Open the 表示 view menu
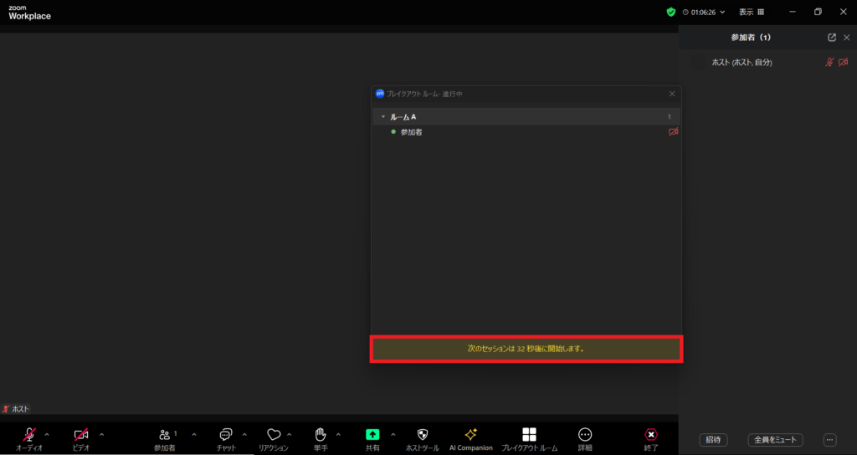The height and width of the screenshot is (455, 857). 751,13
